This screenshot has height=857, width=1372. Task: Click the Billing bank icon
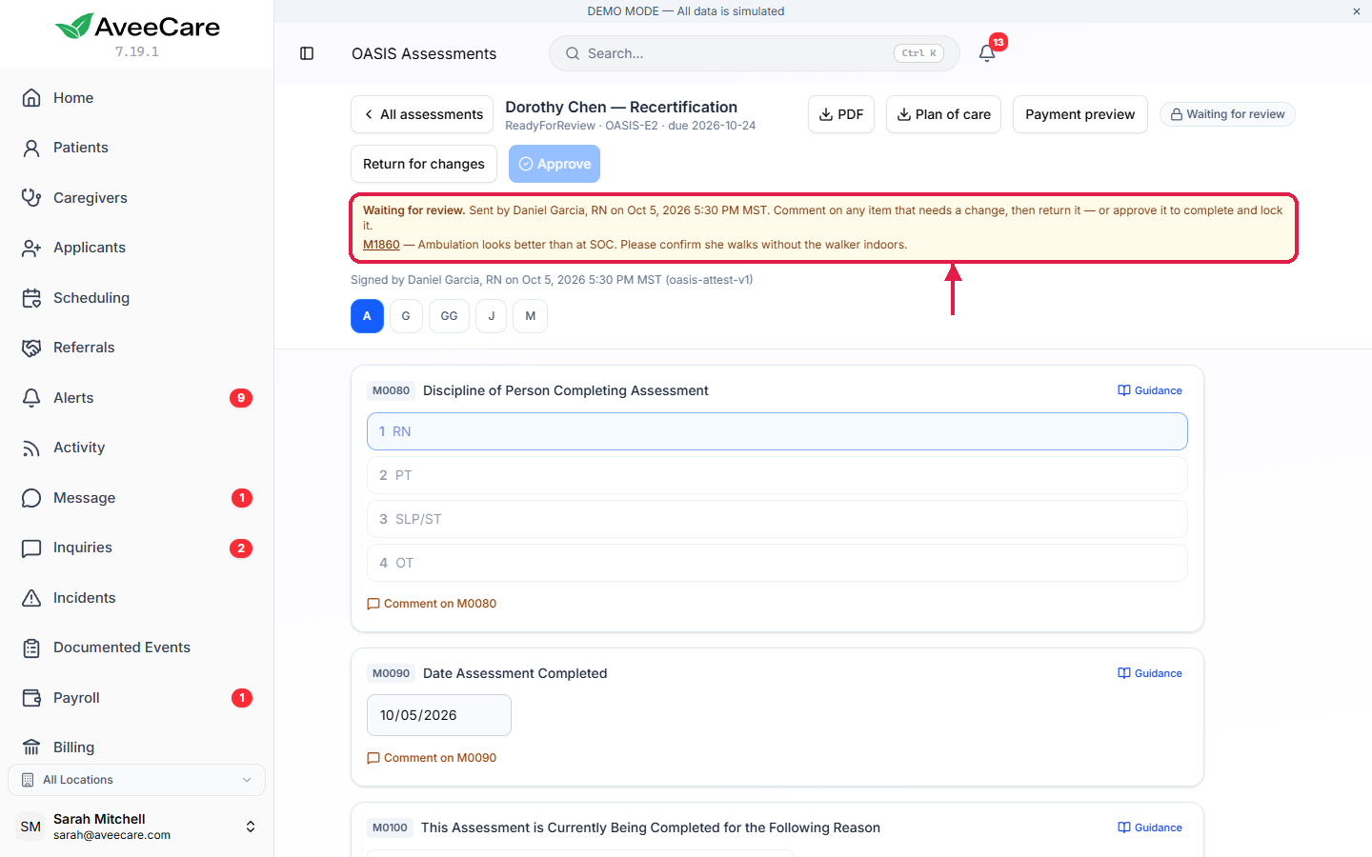click(31, 747)
